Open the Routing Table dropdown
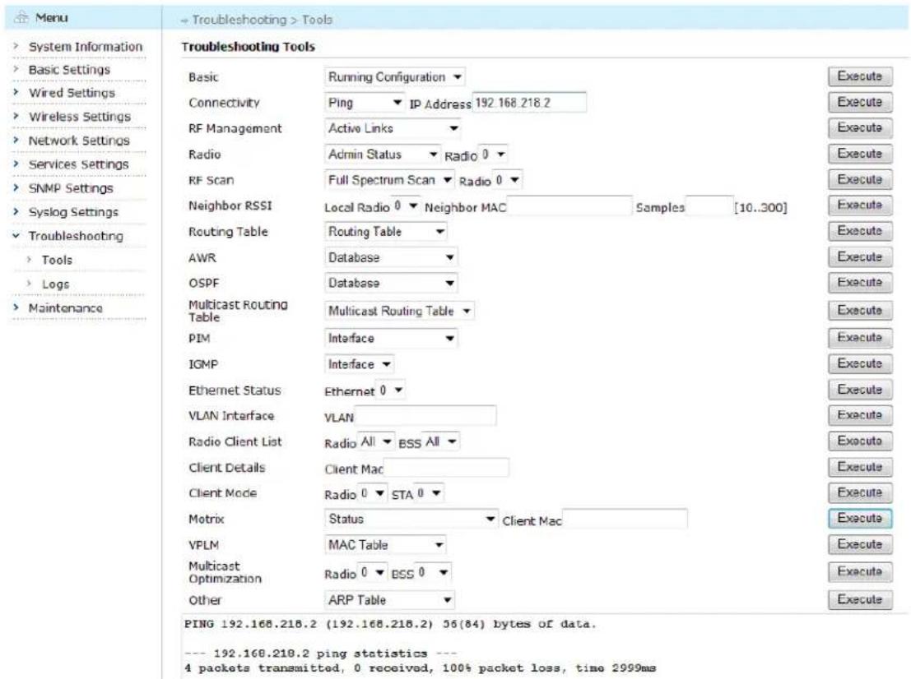 (x=385, y=232)
